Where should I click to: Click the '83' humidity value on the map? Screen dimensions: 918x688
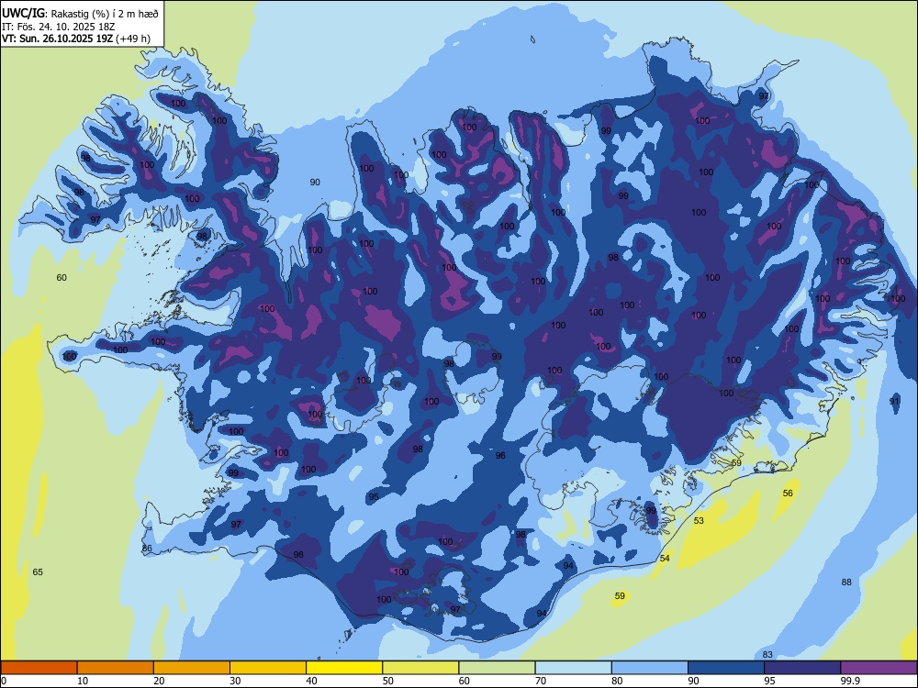coord(767,654)
